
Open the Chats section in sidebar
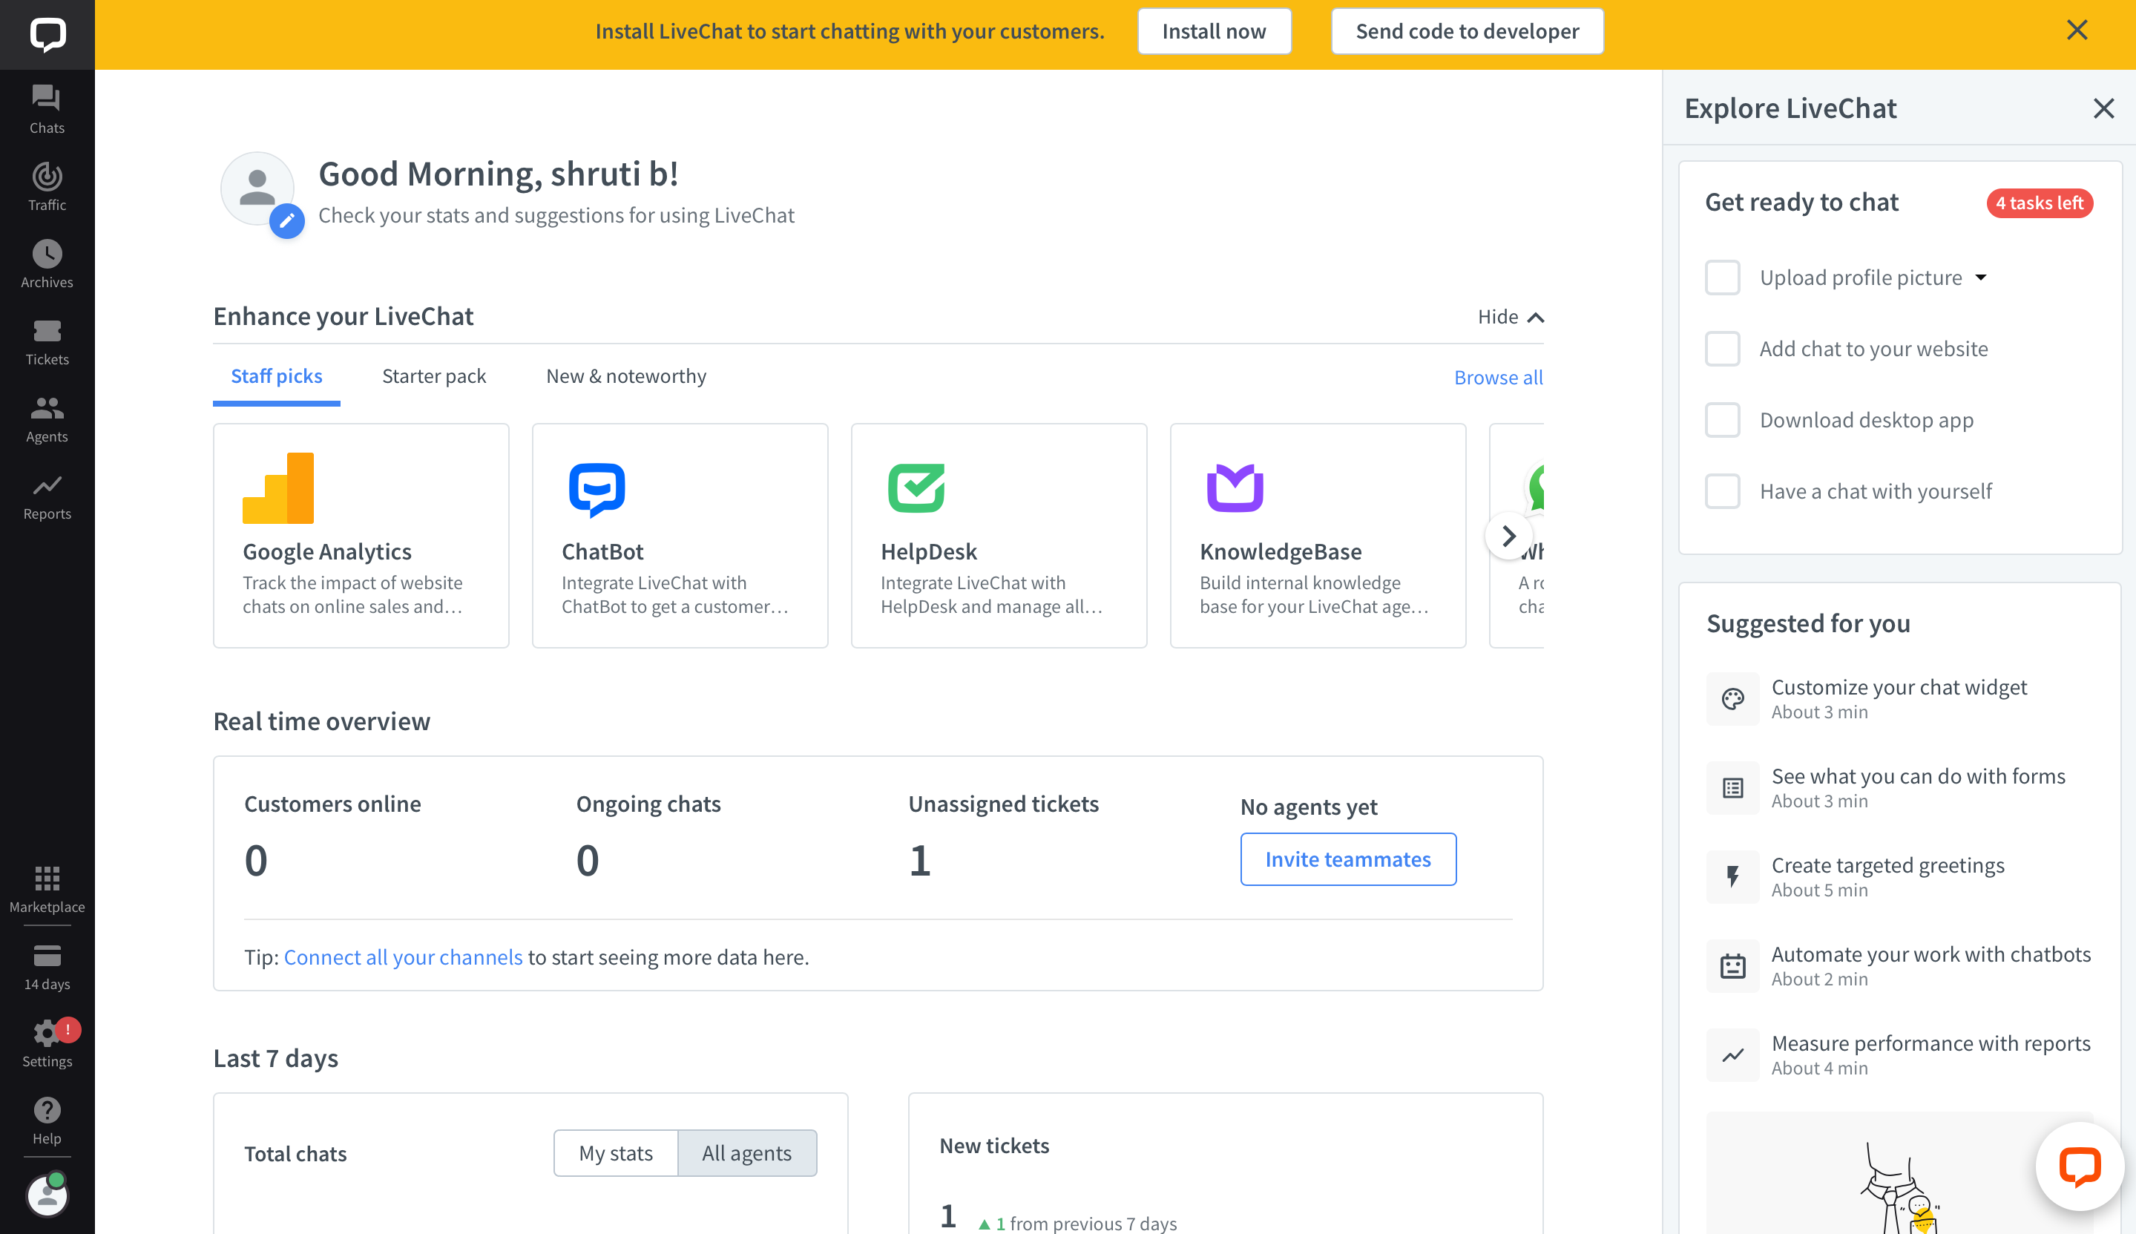click(x=47, y=109)
